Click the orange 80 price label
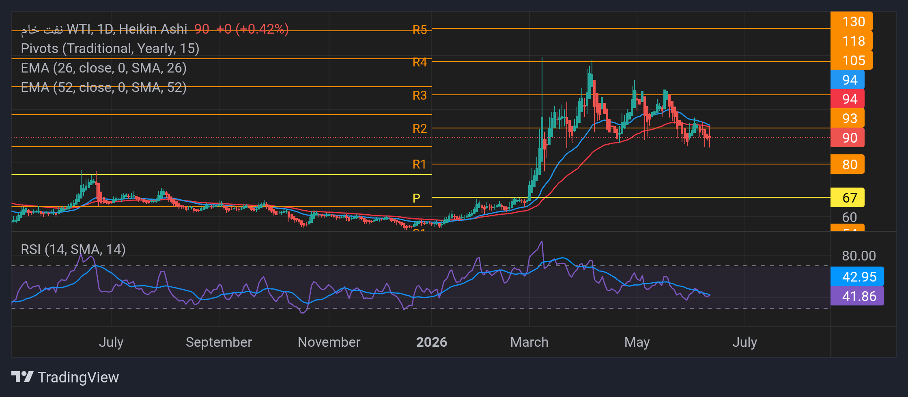 click(848, 164)
